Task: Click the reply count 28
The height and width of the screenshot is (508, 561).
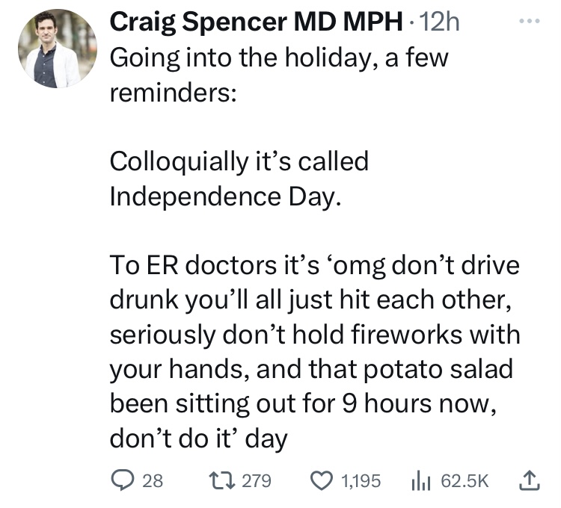Action: pos(153,480)
